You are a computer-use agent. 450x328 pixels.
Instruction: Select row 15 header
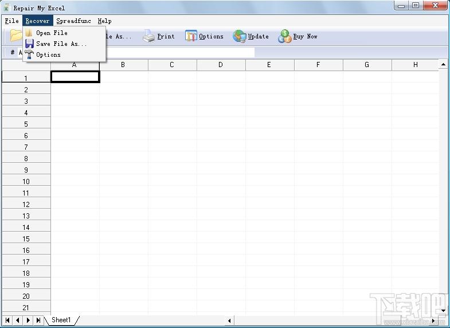[26, 238]
